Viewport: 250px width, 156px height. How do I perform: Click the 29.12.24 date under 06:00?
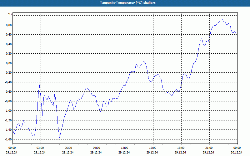[x=68, y=152]
